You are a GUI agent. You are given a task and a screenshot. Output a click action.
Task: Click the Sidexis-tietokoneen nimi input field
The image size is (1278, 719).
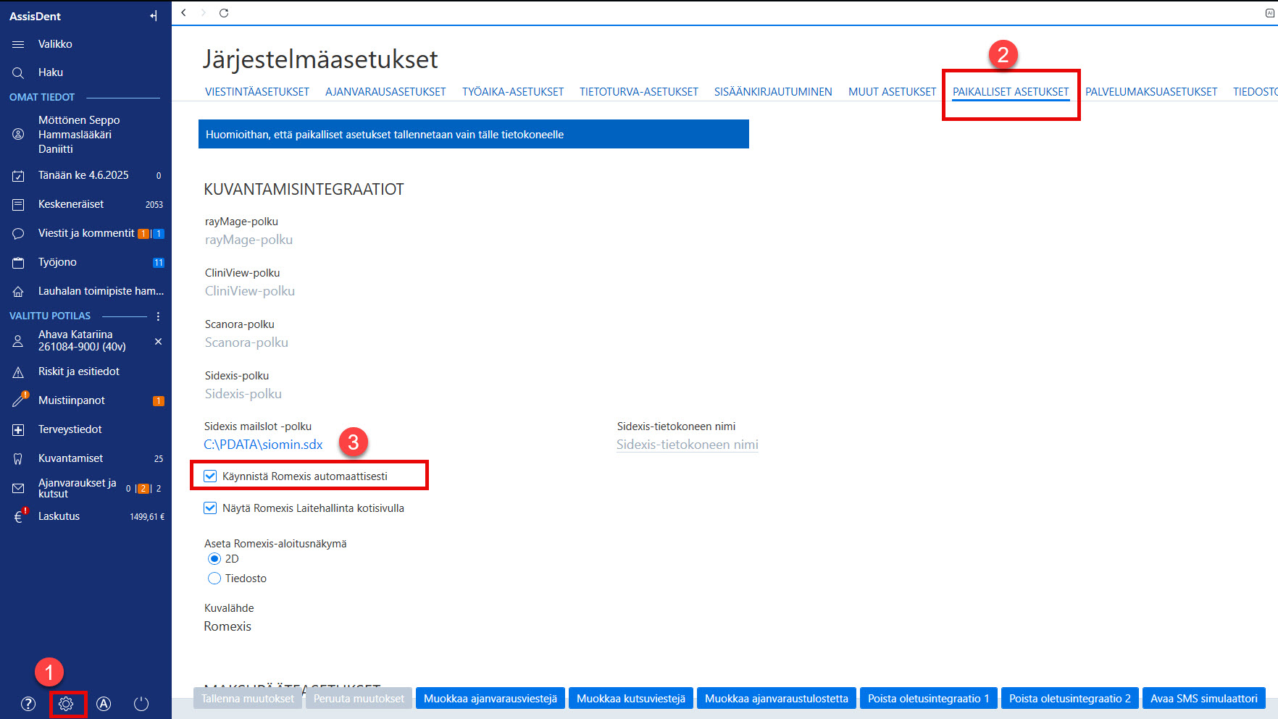point(688,445)
